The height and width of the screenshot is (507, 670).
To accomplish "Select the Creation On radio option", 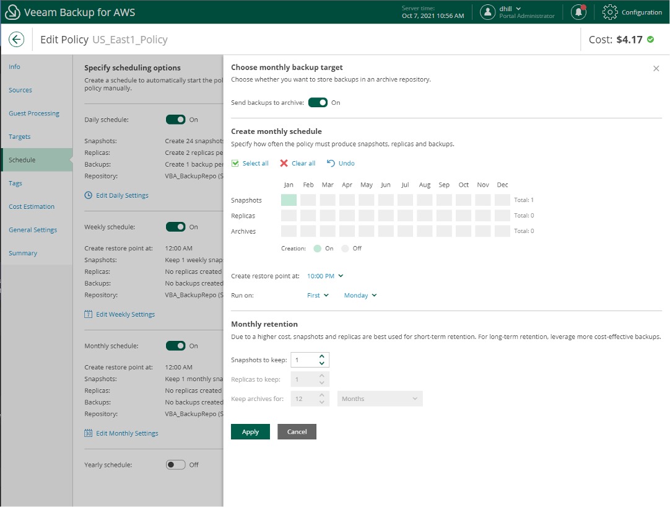I will pos(317,249).
